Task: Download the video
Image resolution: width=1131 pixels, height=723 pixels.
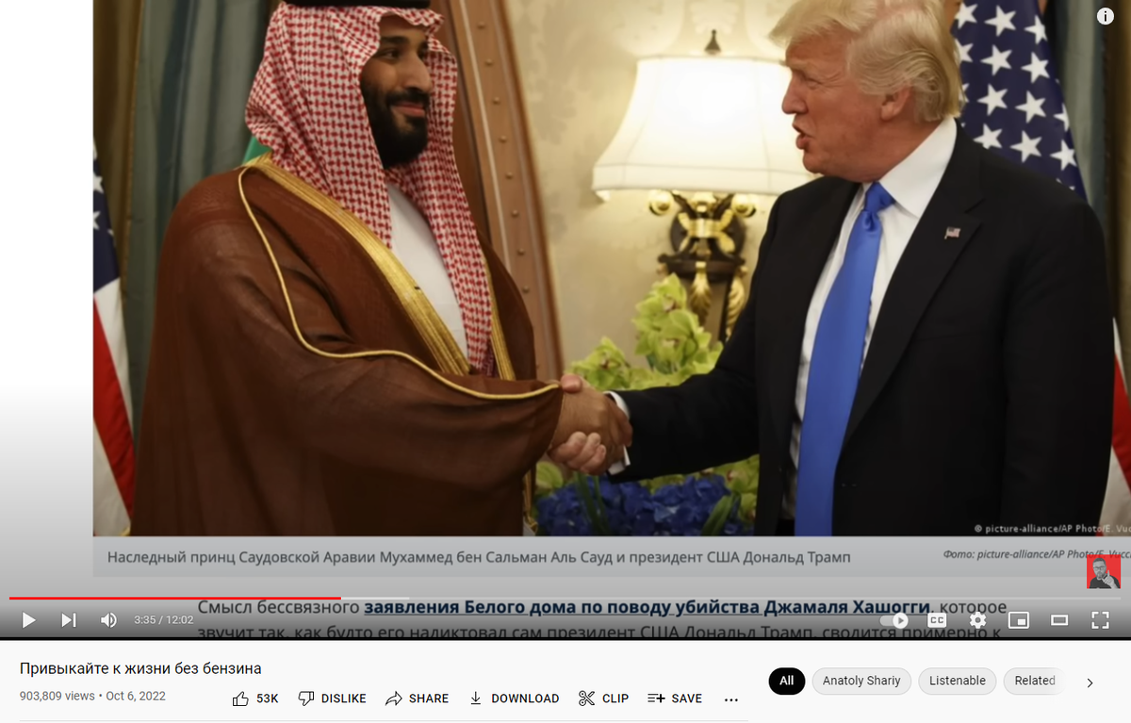Action: coord(514,698)
